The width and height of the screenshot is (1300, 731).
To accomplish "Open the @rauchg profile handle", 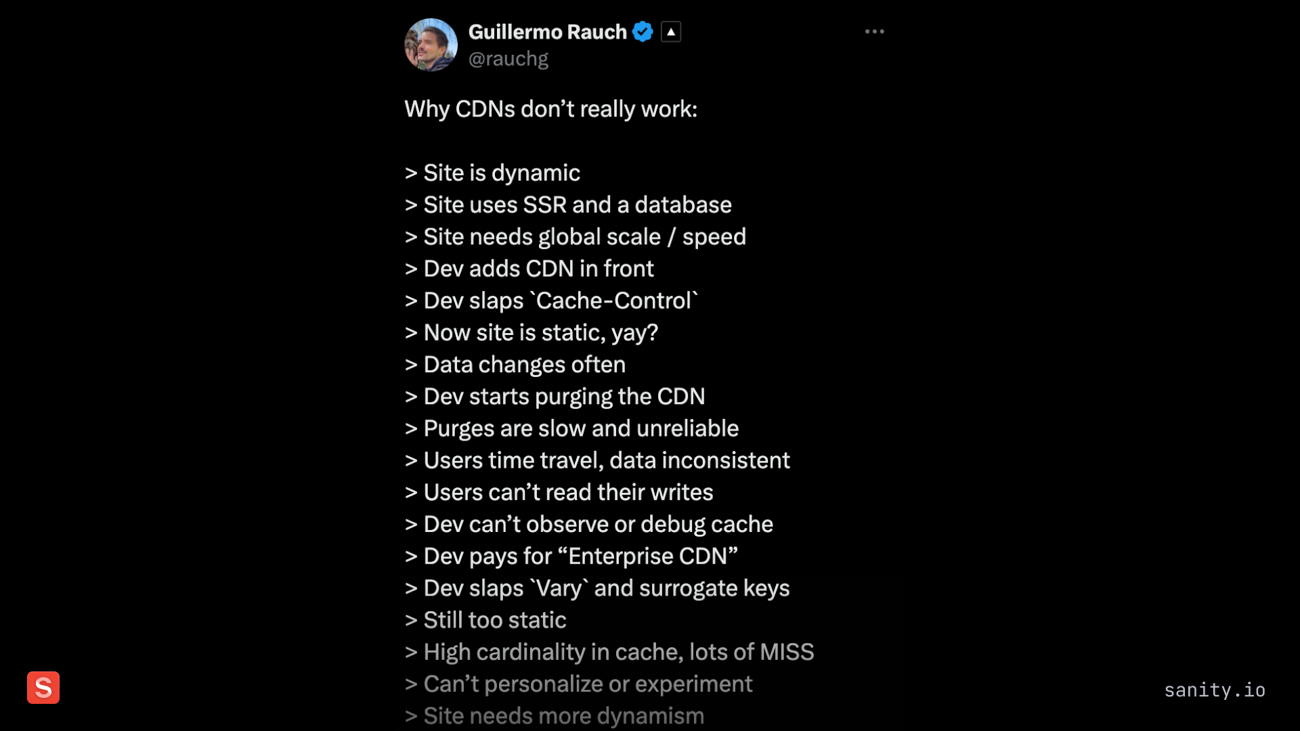I will tap(509, 58).
